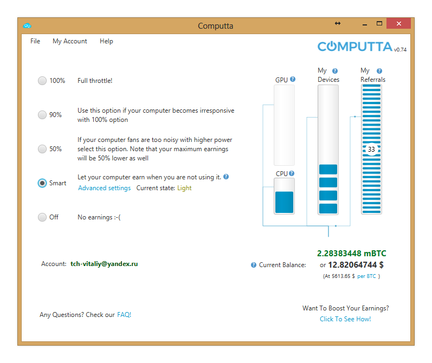Click the Light current state text
This screenshot has width=432, height=363.
(184, 188)
